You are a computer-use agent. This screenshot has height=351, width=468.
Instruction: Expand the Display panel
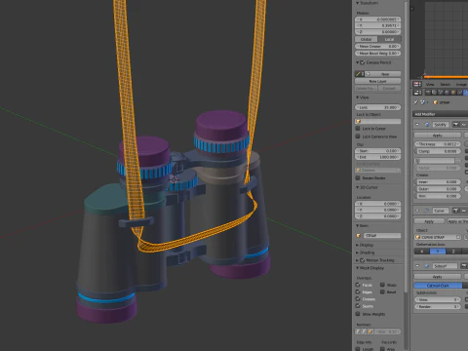point(358,245)
